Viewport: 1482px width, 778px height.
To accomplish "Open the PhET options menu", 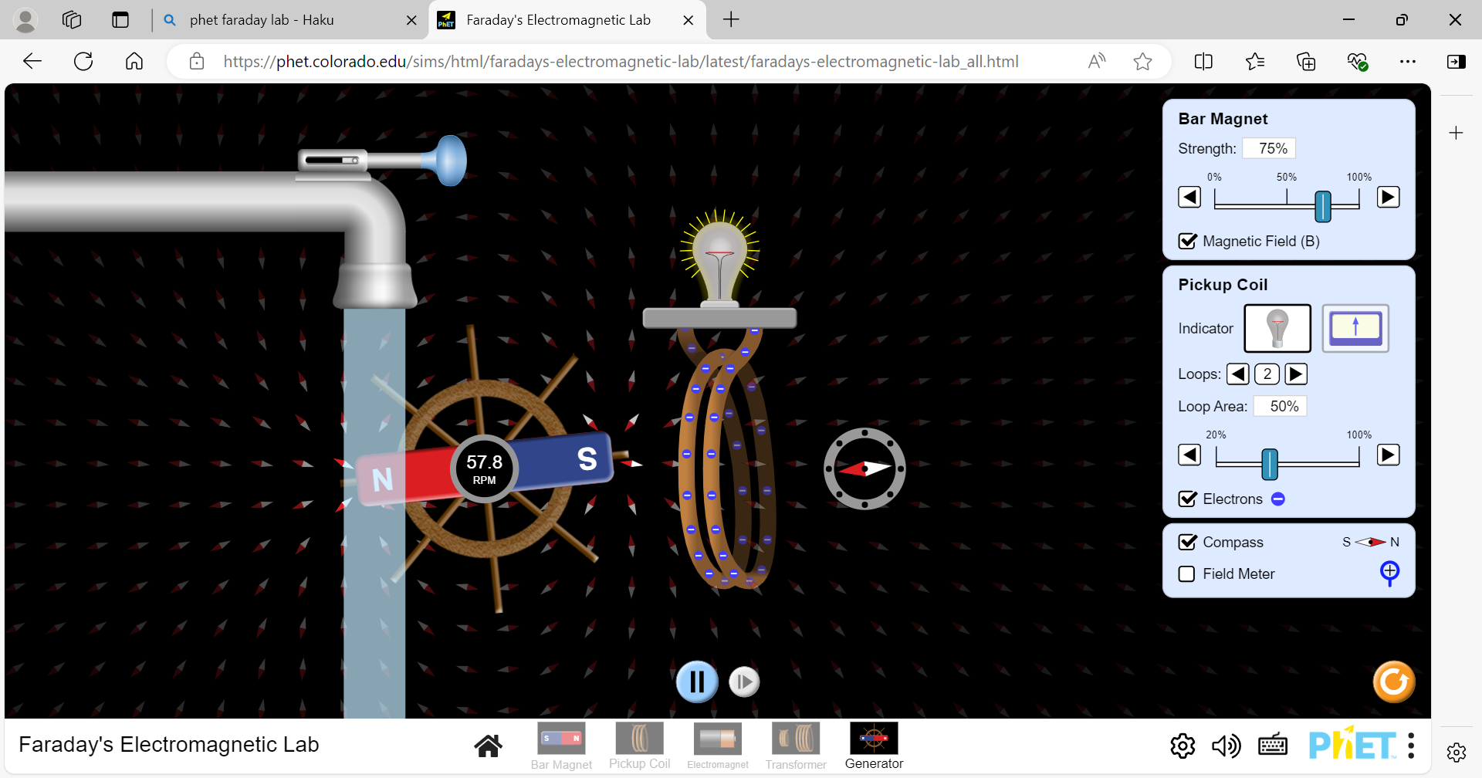I will click(x=1411, y=746).
